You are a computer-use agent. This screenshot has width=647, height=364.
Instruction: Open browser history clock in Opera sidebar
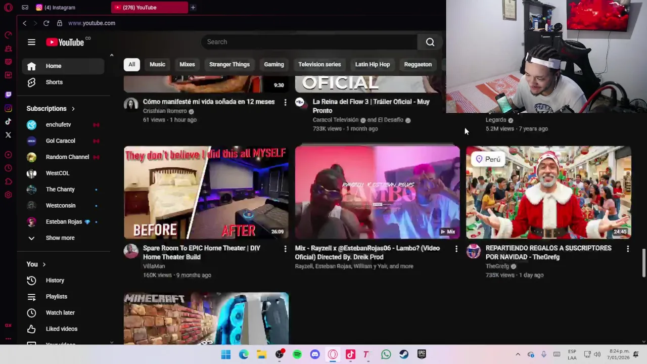click(8, 168)
